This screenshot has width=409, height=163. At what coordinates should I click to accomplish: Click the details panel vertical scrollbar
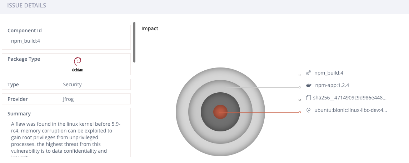coord(134,42)
